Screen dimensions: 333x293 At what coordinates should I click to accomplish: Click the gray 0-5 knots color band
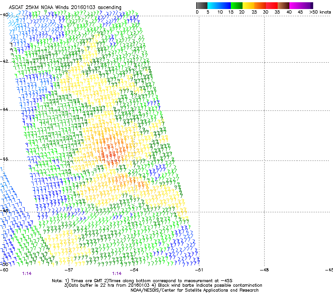point(202,5)
